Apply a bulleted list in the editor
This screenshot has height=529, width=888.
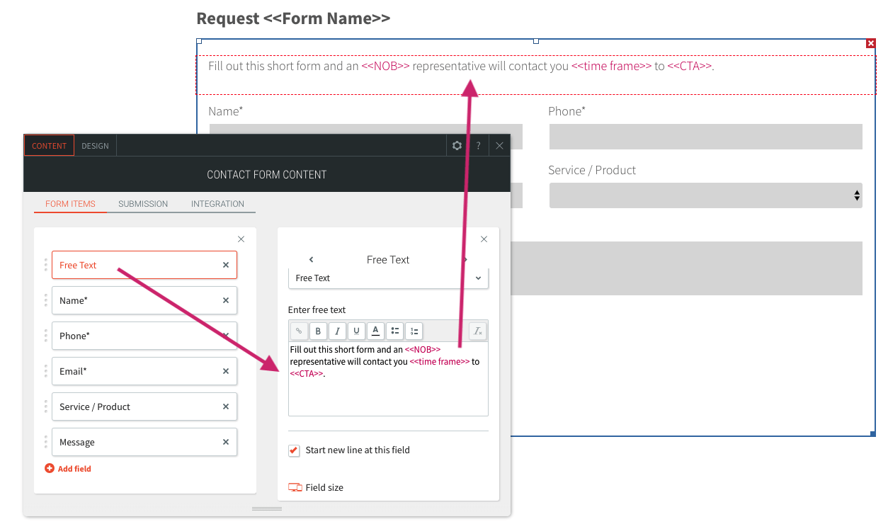pyautogui.click(x=394, y=331)
